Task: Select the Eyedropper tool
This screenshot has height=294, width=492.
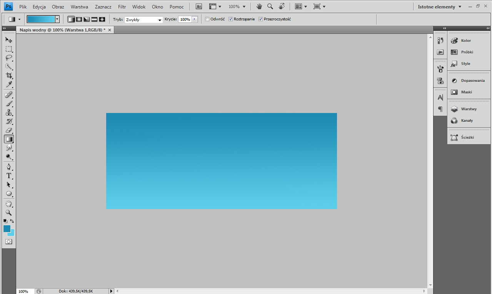Action: tap(9, 85)
